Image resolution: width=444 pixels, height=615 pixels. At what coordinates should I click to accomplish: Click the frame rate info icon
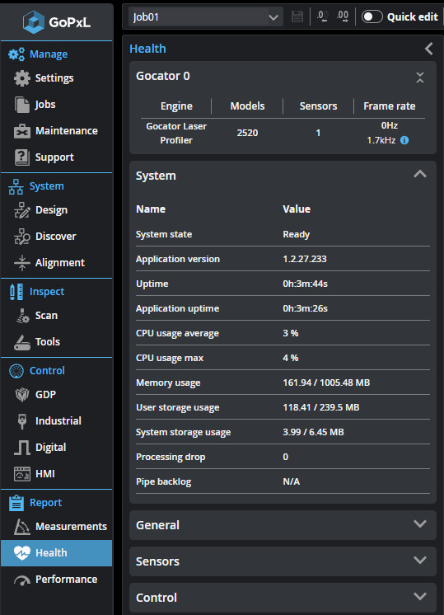tap(404, 140)
